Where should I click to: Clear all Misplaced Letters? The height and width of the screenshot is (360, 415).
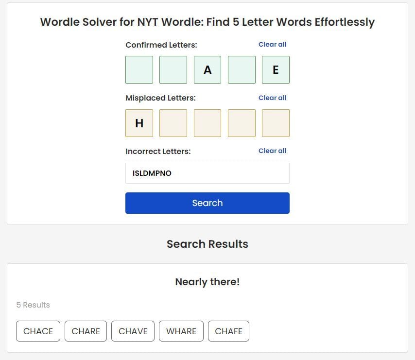pyautogui.click(x=273, y=98)
